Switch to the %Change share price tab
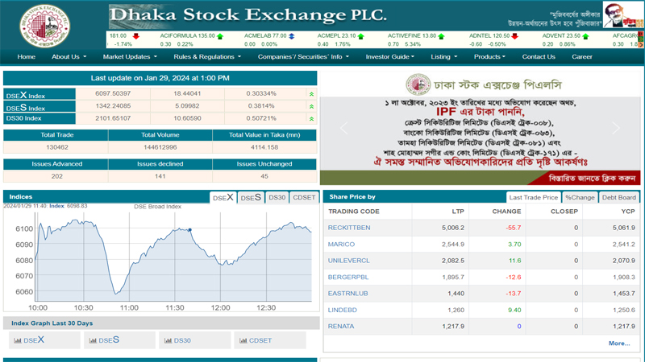Viewport: 645px width, 362px height. [x=580, y=197]
